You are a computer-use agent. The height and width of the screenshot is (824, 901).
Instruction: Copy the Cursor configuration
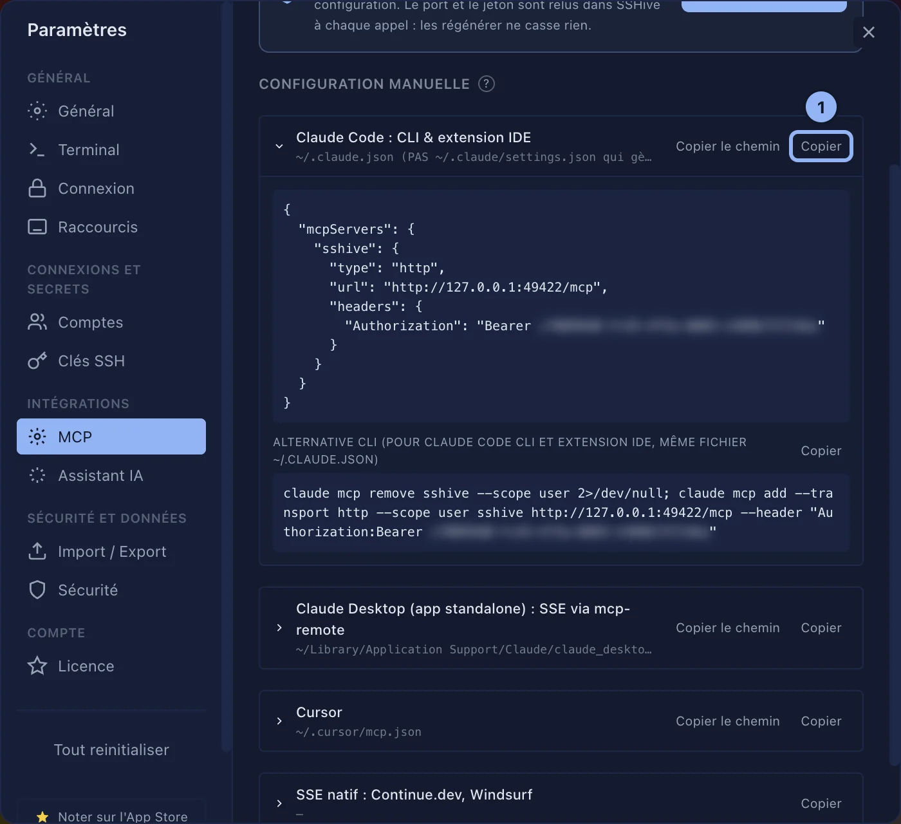(821, 721)
